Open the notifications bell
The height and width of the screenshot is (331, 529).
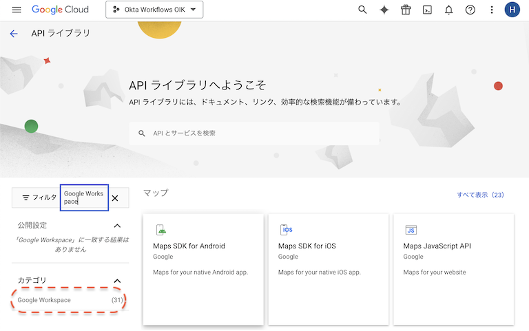click(x=448, y=10)
